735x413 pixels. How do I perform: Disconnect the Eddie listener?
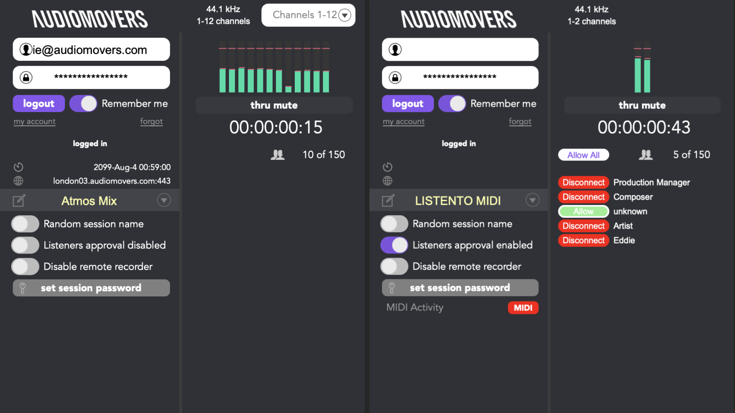pos(583,241)
